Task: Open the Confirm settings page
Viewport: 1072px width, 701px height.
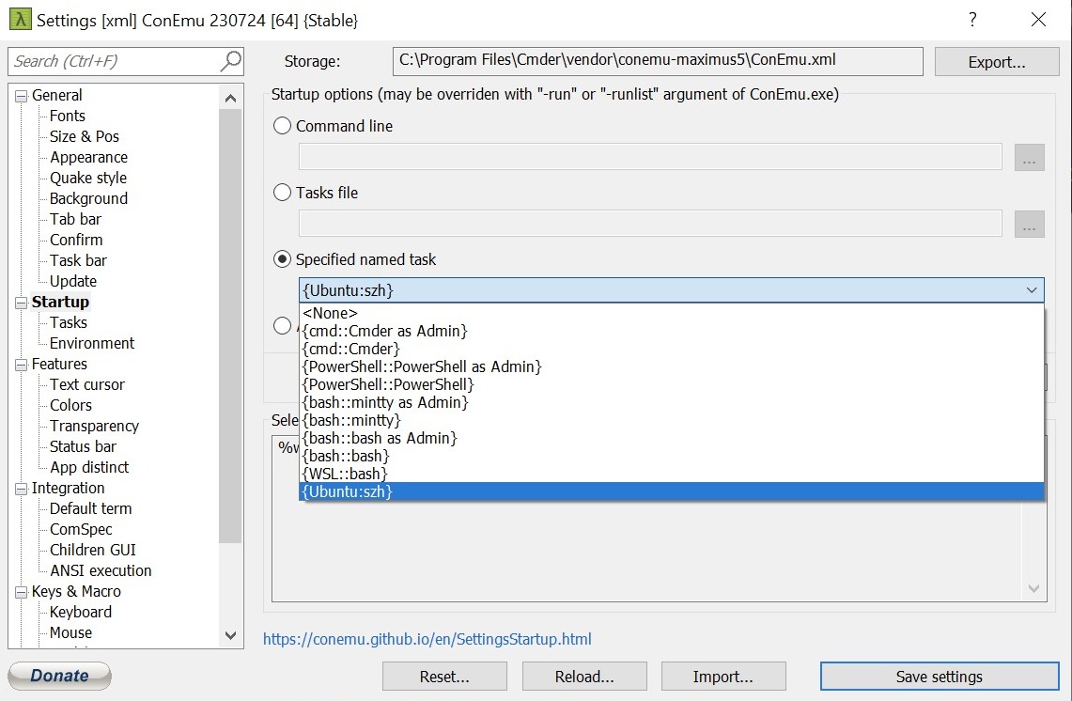Action: click(x=76, y=240)
